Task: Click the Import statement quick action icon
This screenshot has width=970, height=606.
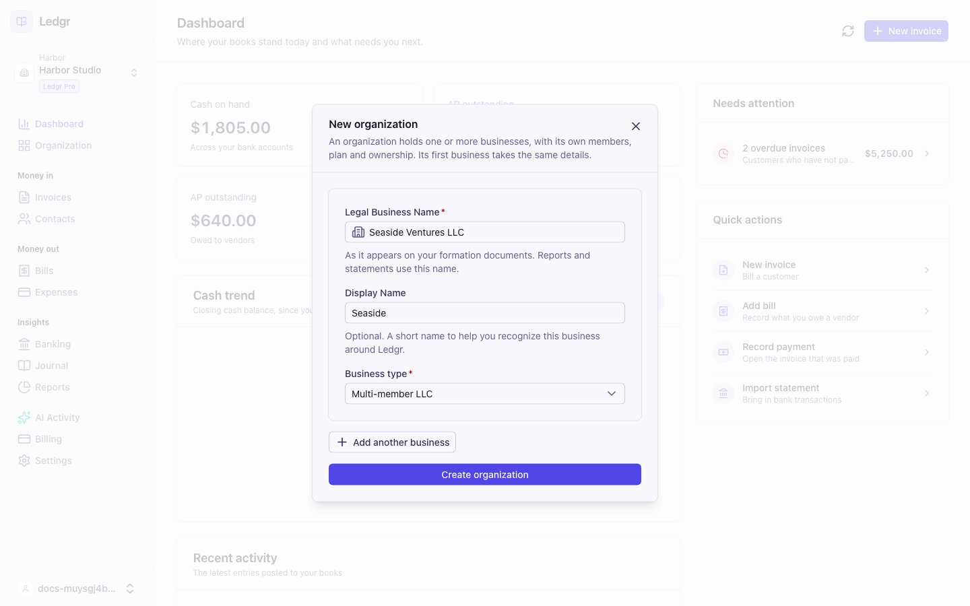Action: click(x=723, y=393)
